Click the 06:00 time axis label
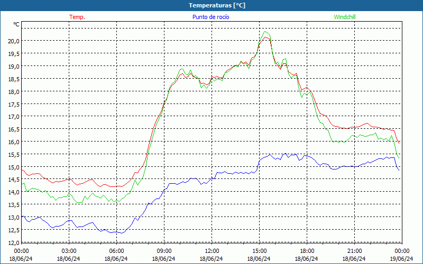 [116, 251]
